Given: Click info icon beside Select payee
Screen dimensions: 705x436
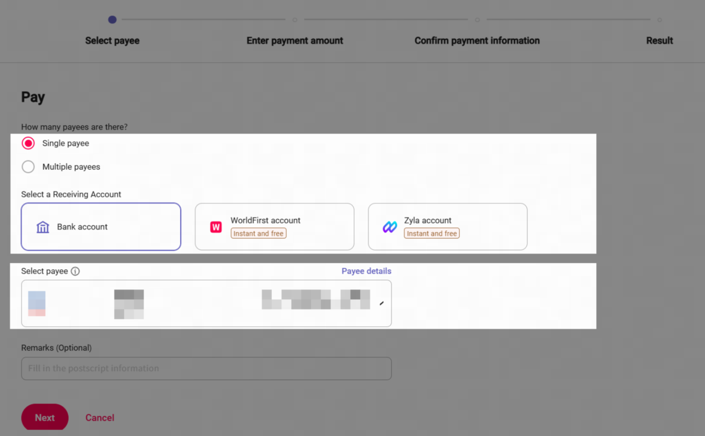Looking at the screenshot, I should click(75, 272).
